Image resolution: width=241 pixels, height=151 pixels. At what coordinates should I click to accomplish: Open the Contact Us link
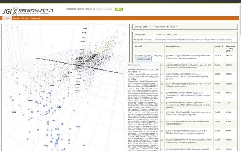[90, 9]
